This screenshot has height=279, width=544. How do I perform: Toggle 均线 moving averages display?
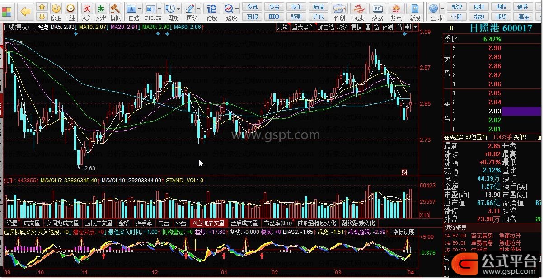click(x=343, y=27)
